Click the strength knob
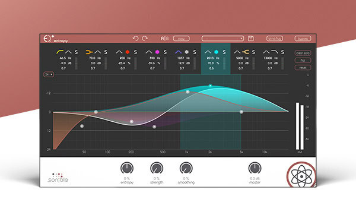 [x=157, y=169]
